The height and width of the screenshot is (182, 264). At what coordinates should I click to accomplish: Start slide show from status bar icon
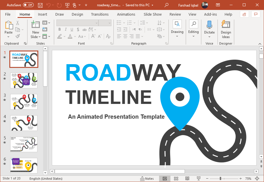(198, 179)
